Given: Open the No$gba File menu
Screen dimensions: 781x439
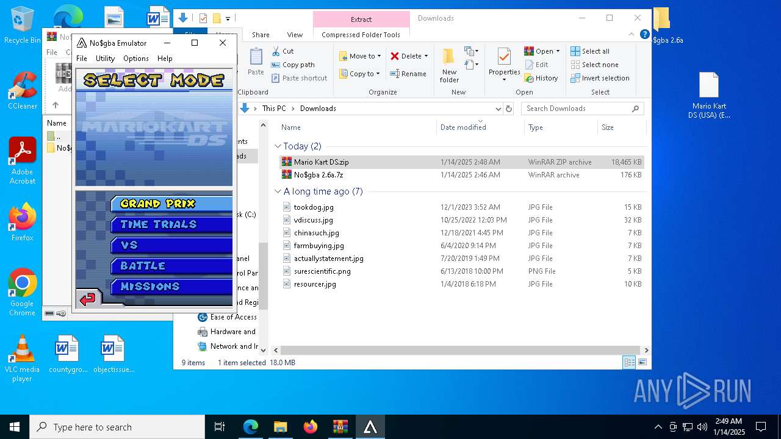Looking at the screenshot, I should click(x=81, y=59).
